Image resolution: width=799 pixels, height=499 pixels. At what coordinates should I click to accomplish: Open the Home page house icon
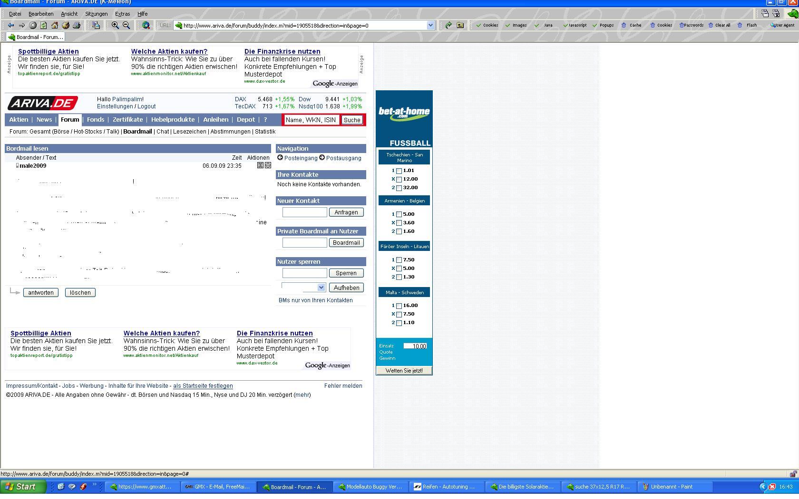tap(55, 25)
